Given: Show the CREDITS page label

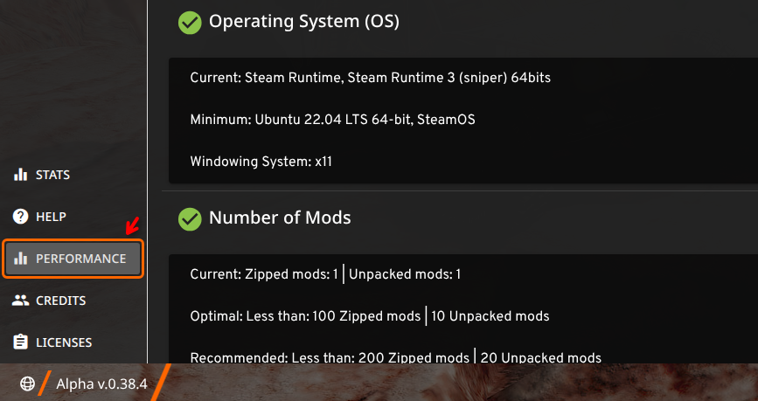Looking at the screenshot, I should pyautogui.click(x=60, y=301).
